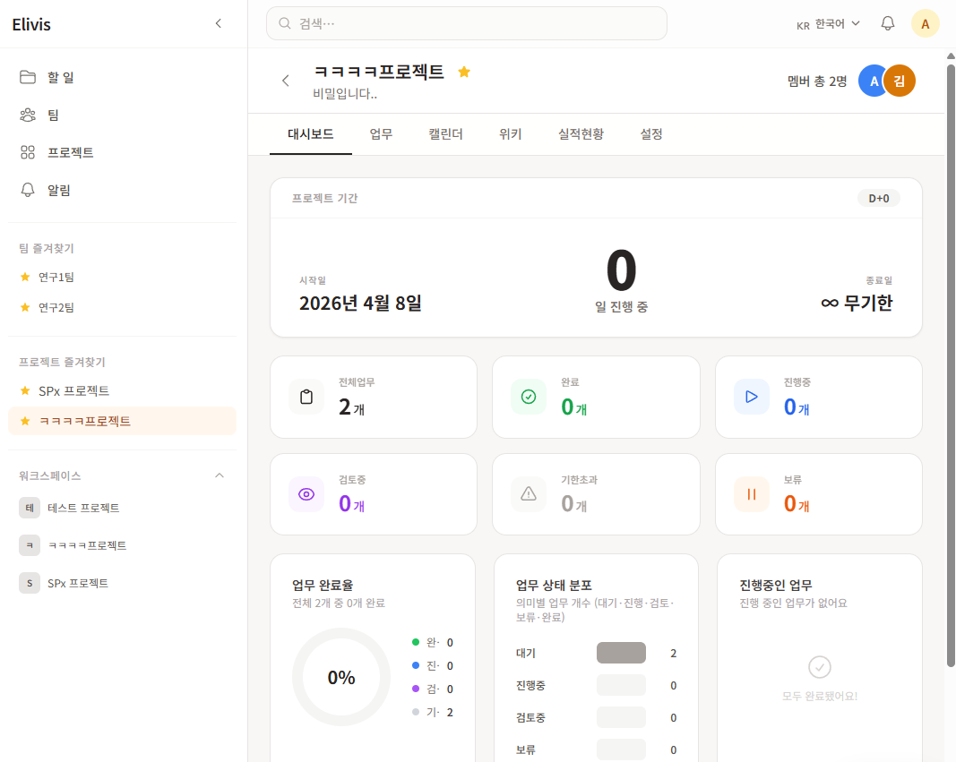Click the notification bell icon in header

coord(888,24)
